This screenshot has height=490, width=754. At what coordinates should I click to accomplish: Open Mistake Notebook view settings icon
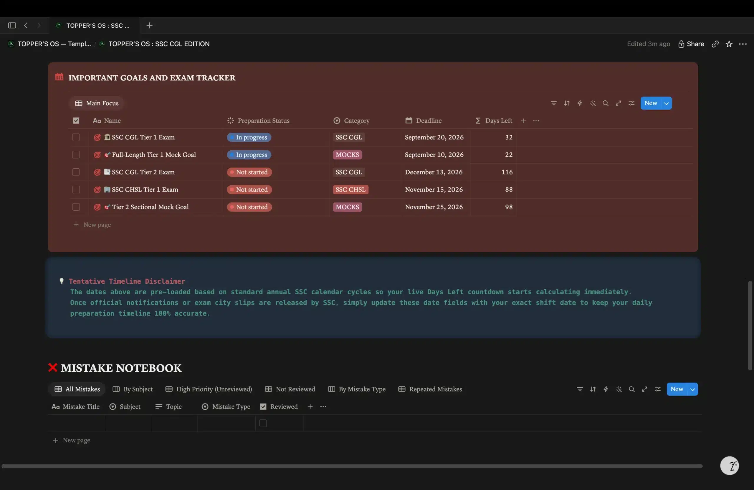(x=658, y=389)
